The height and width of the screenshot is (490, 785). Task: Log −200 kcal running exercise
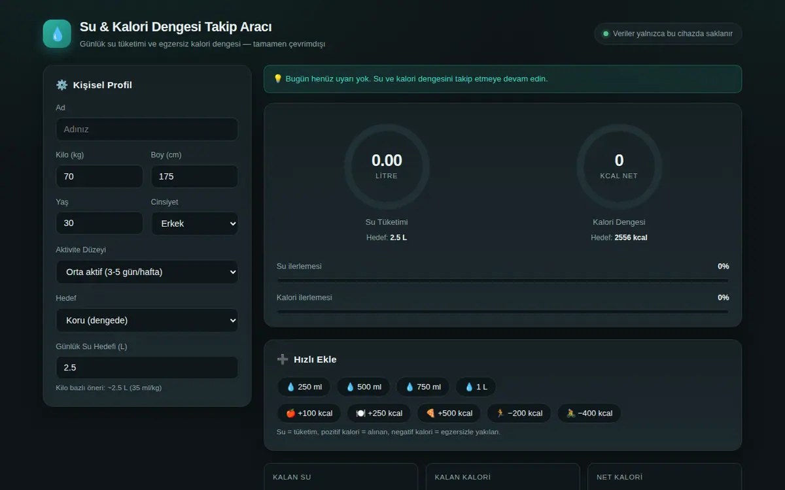pos(519,413)
